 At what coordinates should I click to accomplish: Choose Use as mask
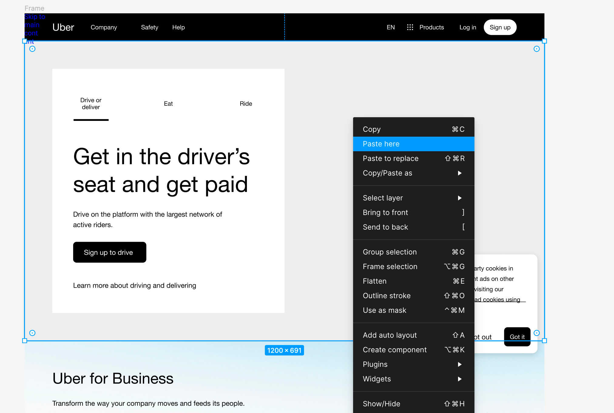(x=414, y=310)
